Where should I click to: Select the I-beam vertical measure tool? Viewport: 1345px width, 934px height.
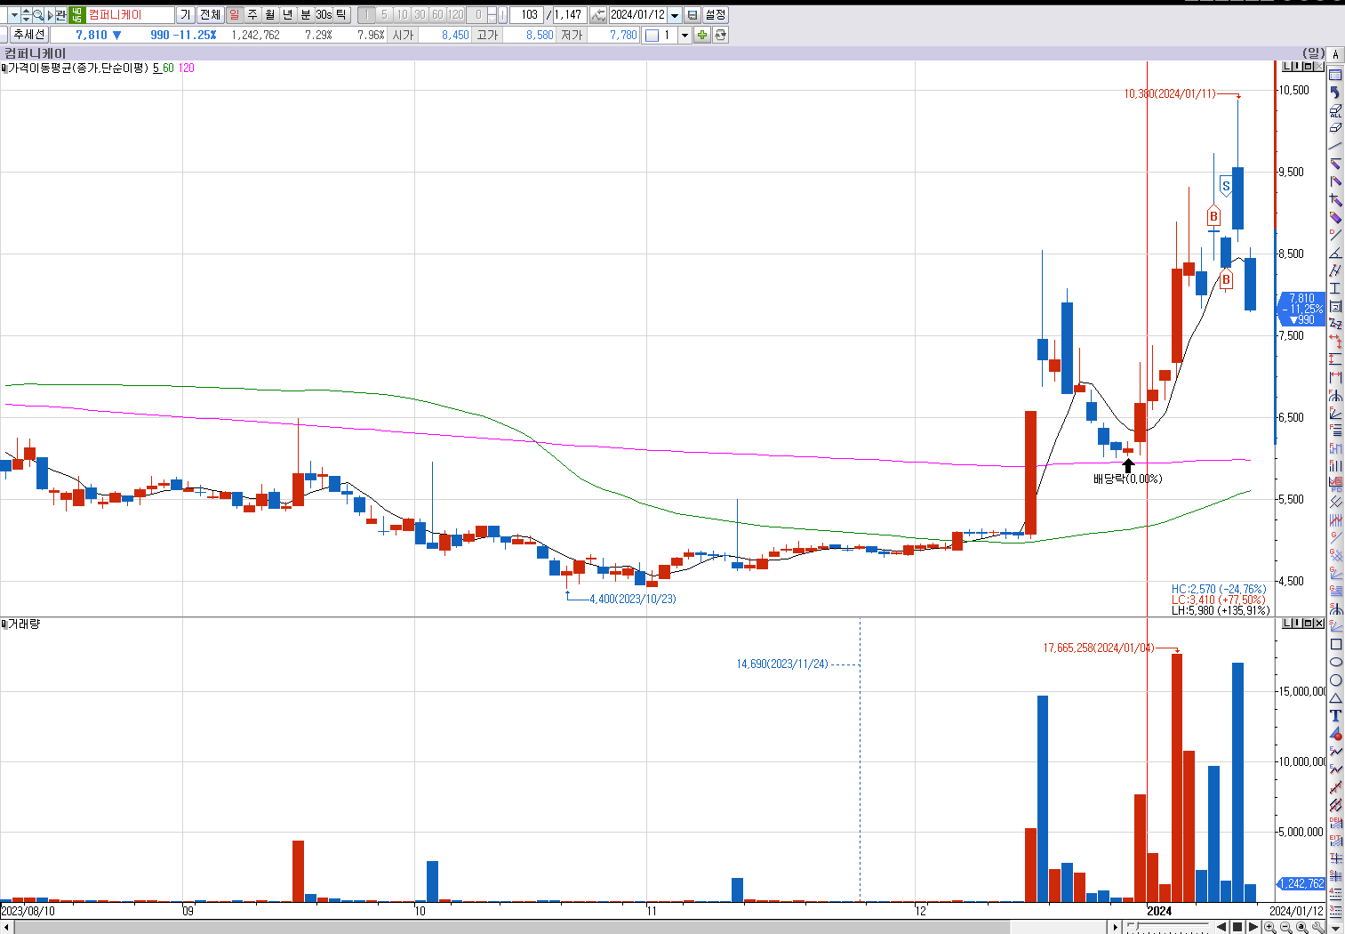pos(1335,287)
